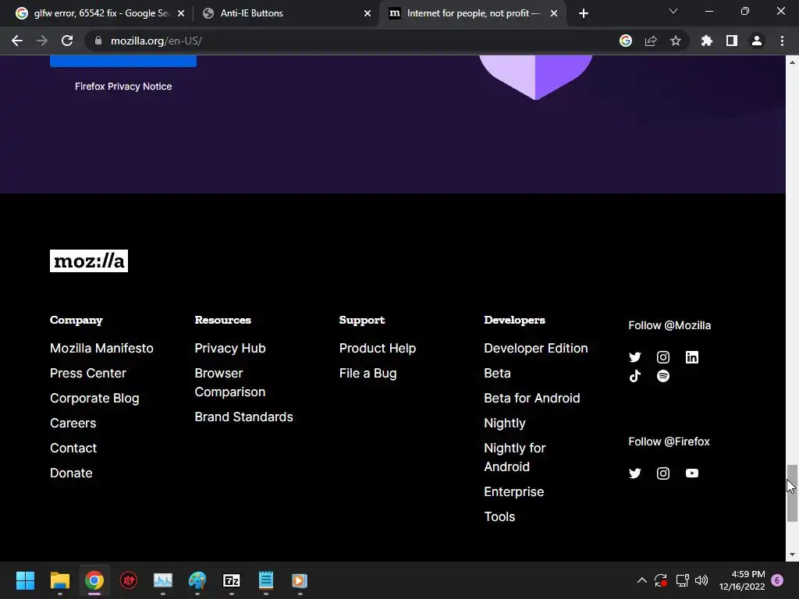Open the Windows Start menu
The width and height of the screenshot is (799, 599).
tap(25, 580)
